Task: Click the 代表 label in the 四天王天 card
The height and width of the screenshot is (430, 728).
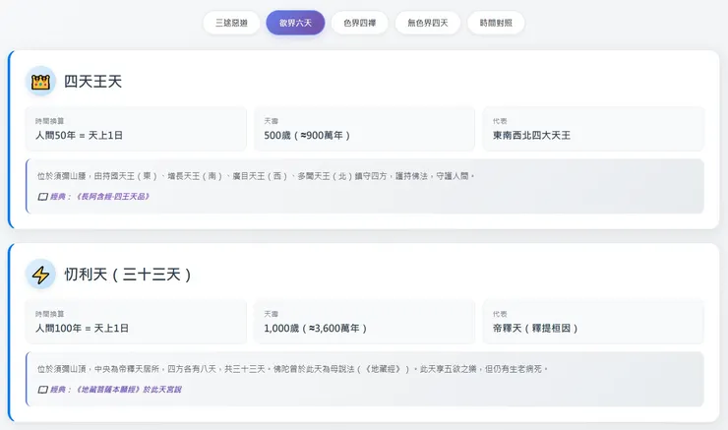Action: pyautogui.click(x=500, y=121)
